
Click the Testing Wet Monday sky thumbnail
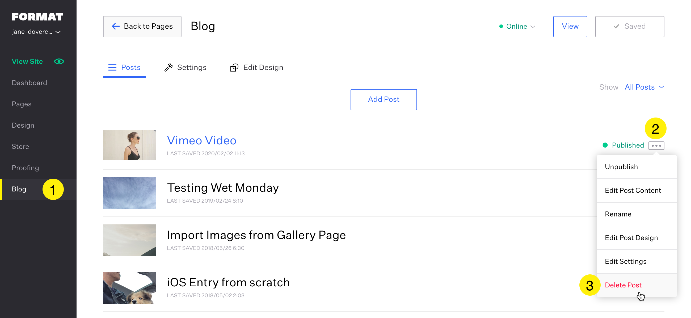tap(130, 193)
